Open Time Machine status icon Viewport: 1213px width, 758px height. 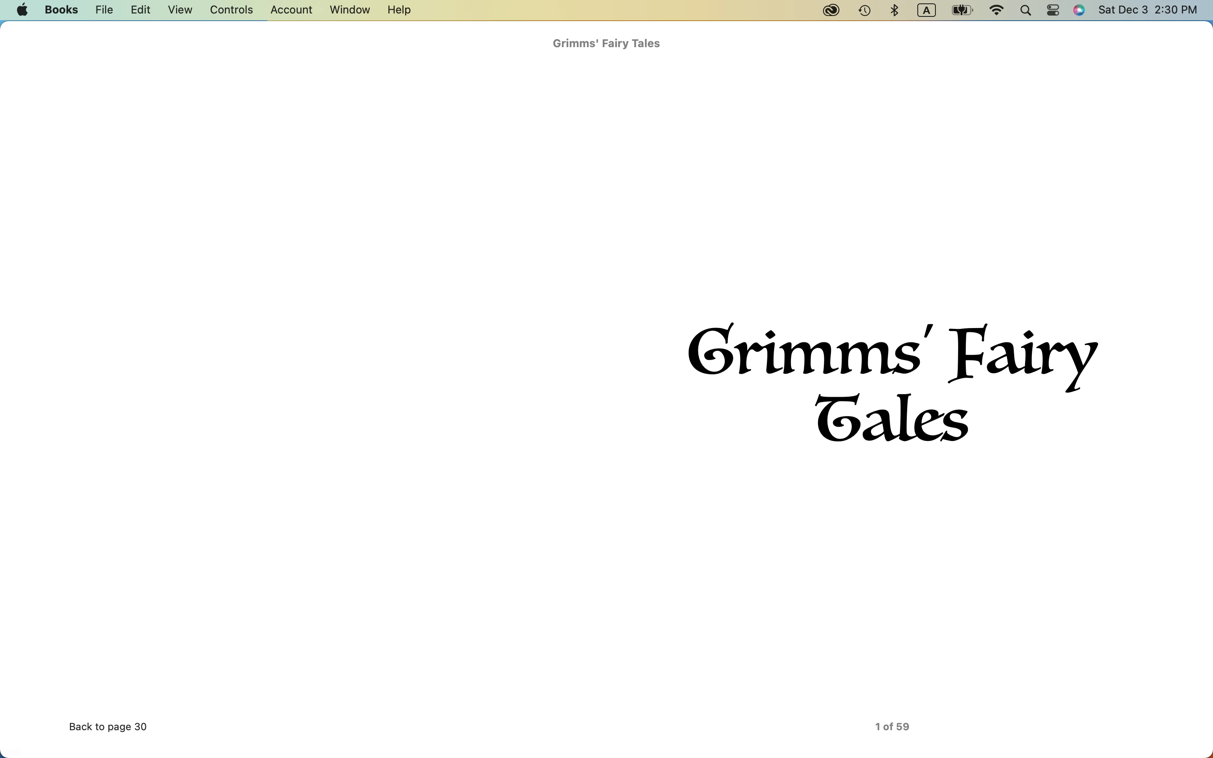[864, 10]
